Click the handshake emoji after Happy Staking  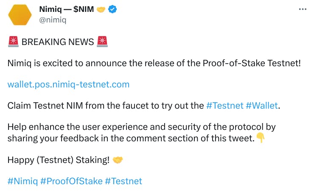[x=118, y=160]
